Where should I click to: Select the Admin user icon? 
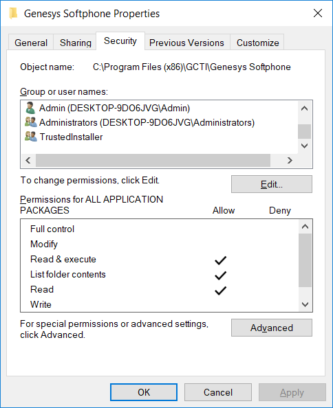tap(30, 108)
